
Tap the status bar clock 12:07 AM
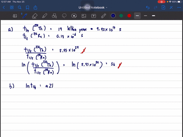pyautogui.click(x=6, y=2)
